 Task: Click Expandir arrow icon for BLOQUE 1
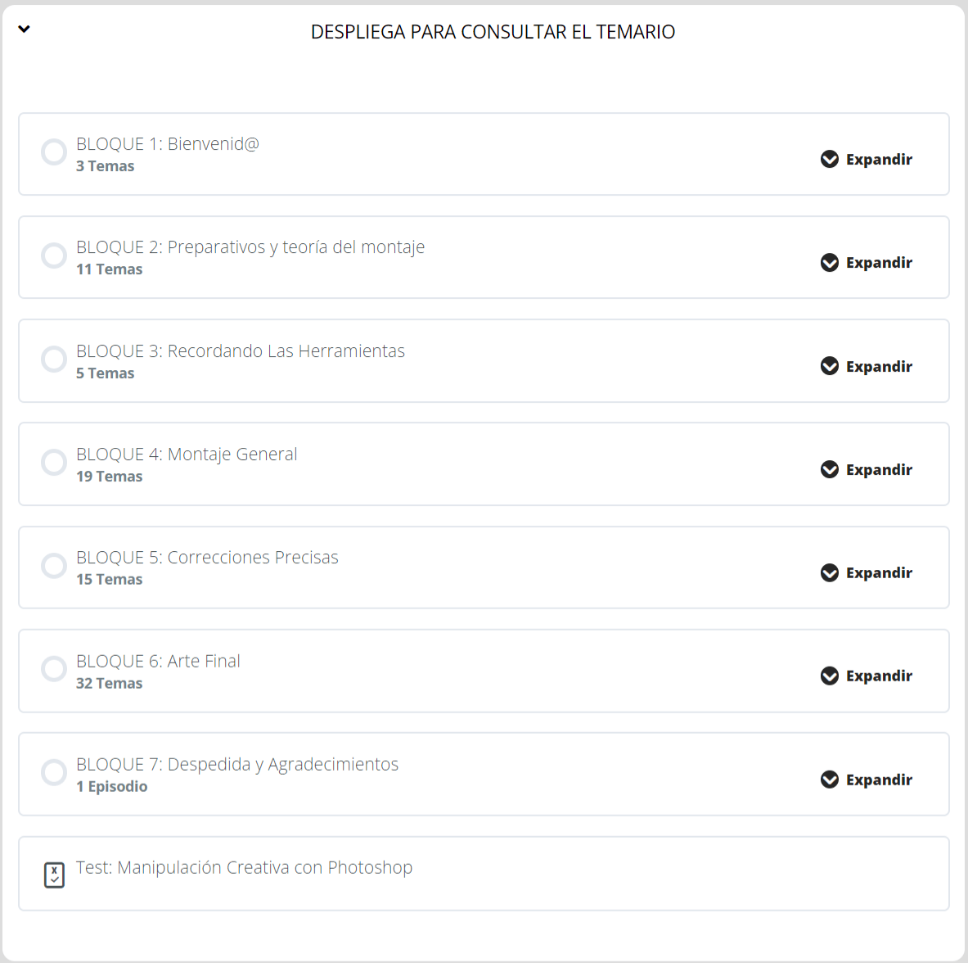click(x=830, y=159)
